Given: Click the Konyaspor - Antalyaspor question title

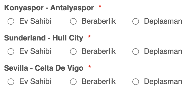Looking at the screenshot, I should (x=49, y=8).
